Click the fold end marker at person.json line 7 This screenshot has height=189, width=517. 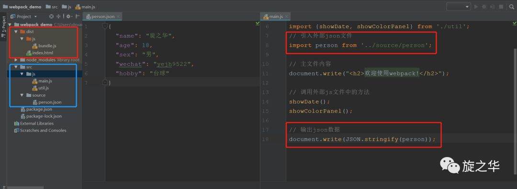105,83
